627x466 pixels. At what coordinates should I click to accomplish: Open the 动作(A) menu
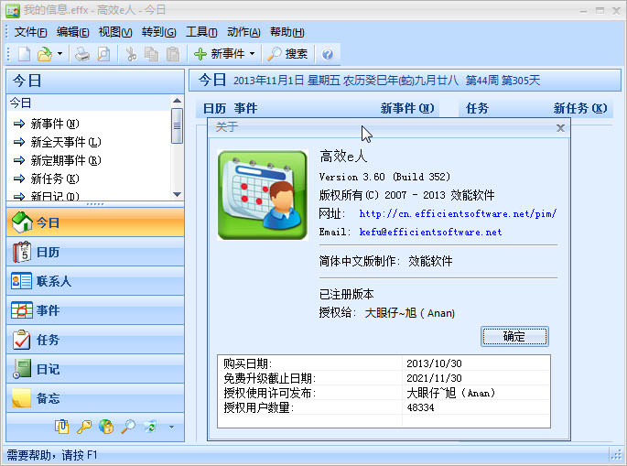coord(243,32)
